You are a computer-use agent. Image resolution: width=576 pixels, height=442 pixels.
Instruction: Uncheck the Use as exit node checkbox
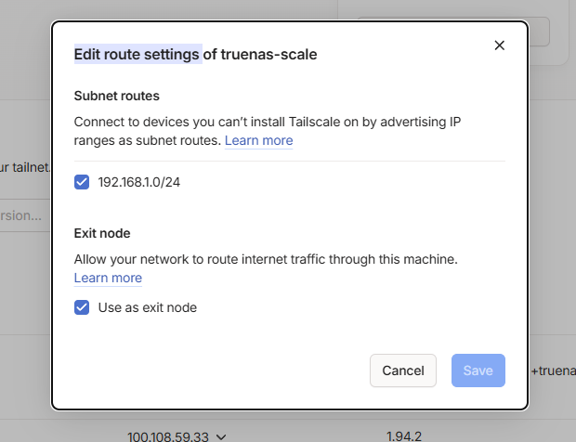coord(82,307)
